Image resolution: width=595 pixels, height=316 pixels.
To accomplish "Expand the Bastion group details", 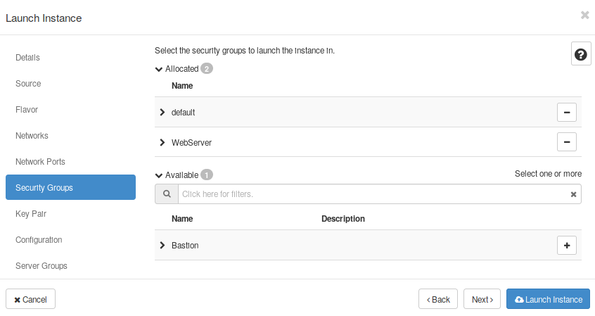I will (x=162, y=246).
